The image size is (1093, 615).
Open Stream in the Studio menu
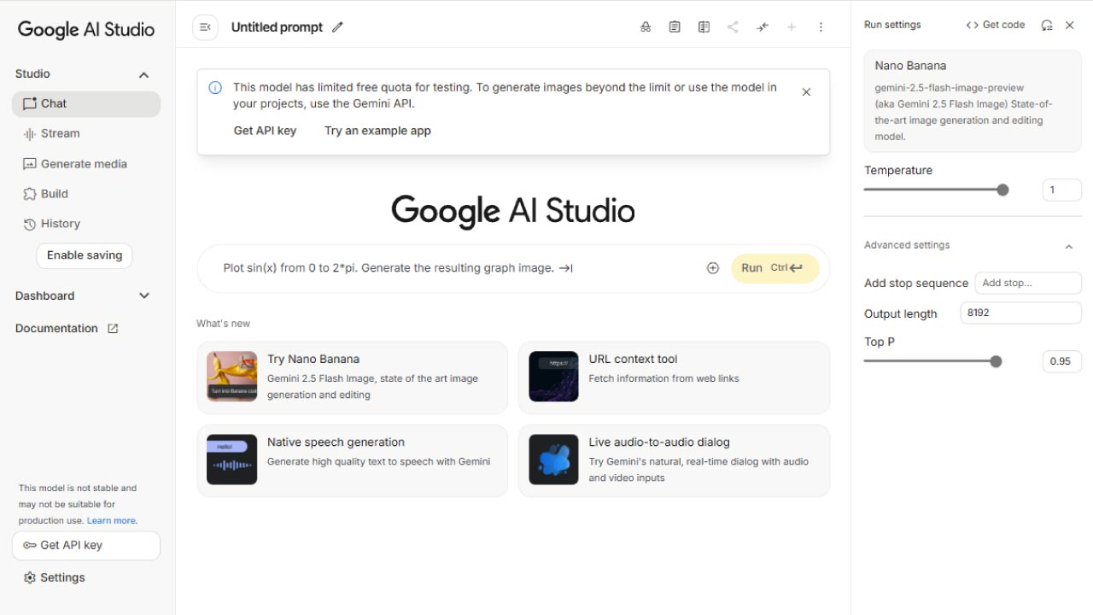tap(86, 133)
